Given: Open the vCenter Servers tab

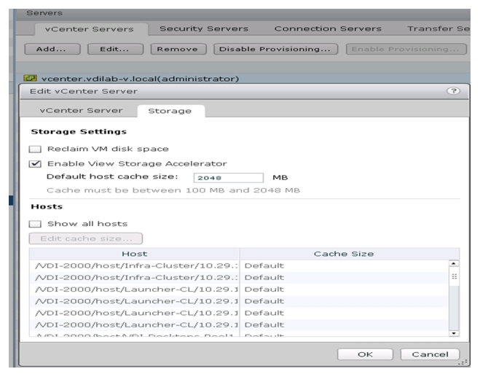Looking at the screenshot, I should coord(90,29).
